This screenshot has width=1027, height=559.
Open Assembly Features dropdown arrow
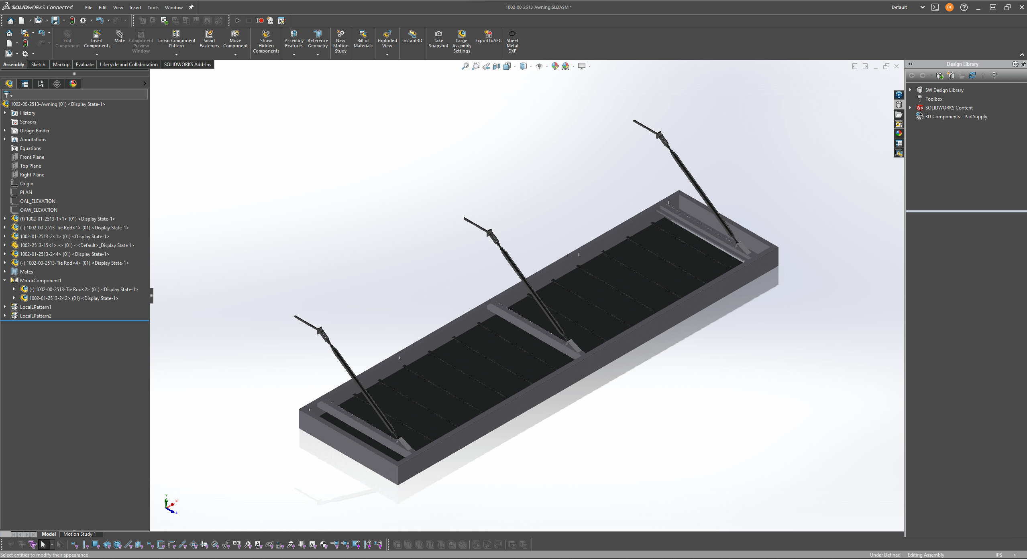[x=294, y=55]
